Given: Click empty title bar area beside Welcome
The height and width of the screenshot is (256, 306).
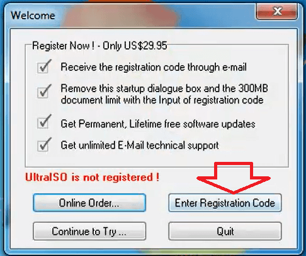Looking at the screenshot, I should 156,15.
